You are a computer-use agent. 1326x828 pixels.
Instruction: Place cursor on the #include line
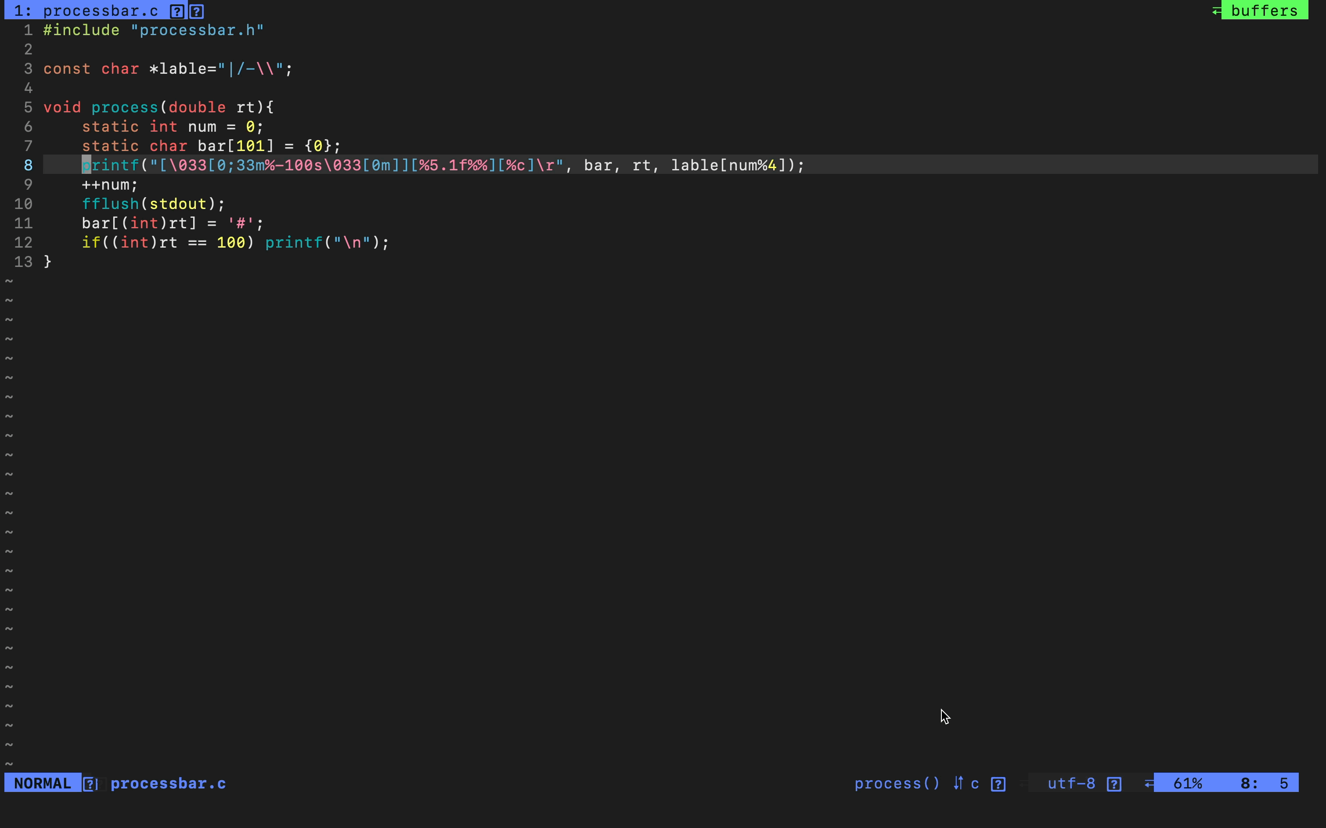tap(153, 30)
